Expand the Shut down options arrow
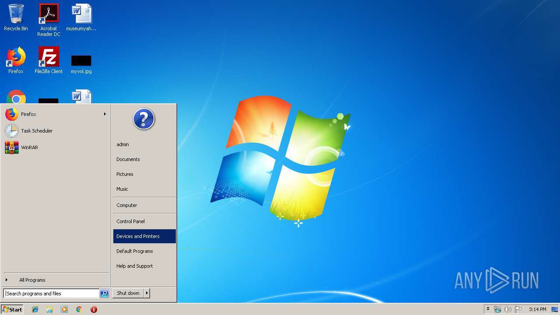The image size is (560, 315). pyautogui.click(x=147, y=294)
